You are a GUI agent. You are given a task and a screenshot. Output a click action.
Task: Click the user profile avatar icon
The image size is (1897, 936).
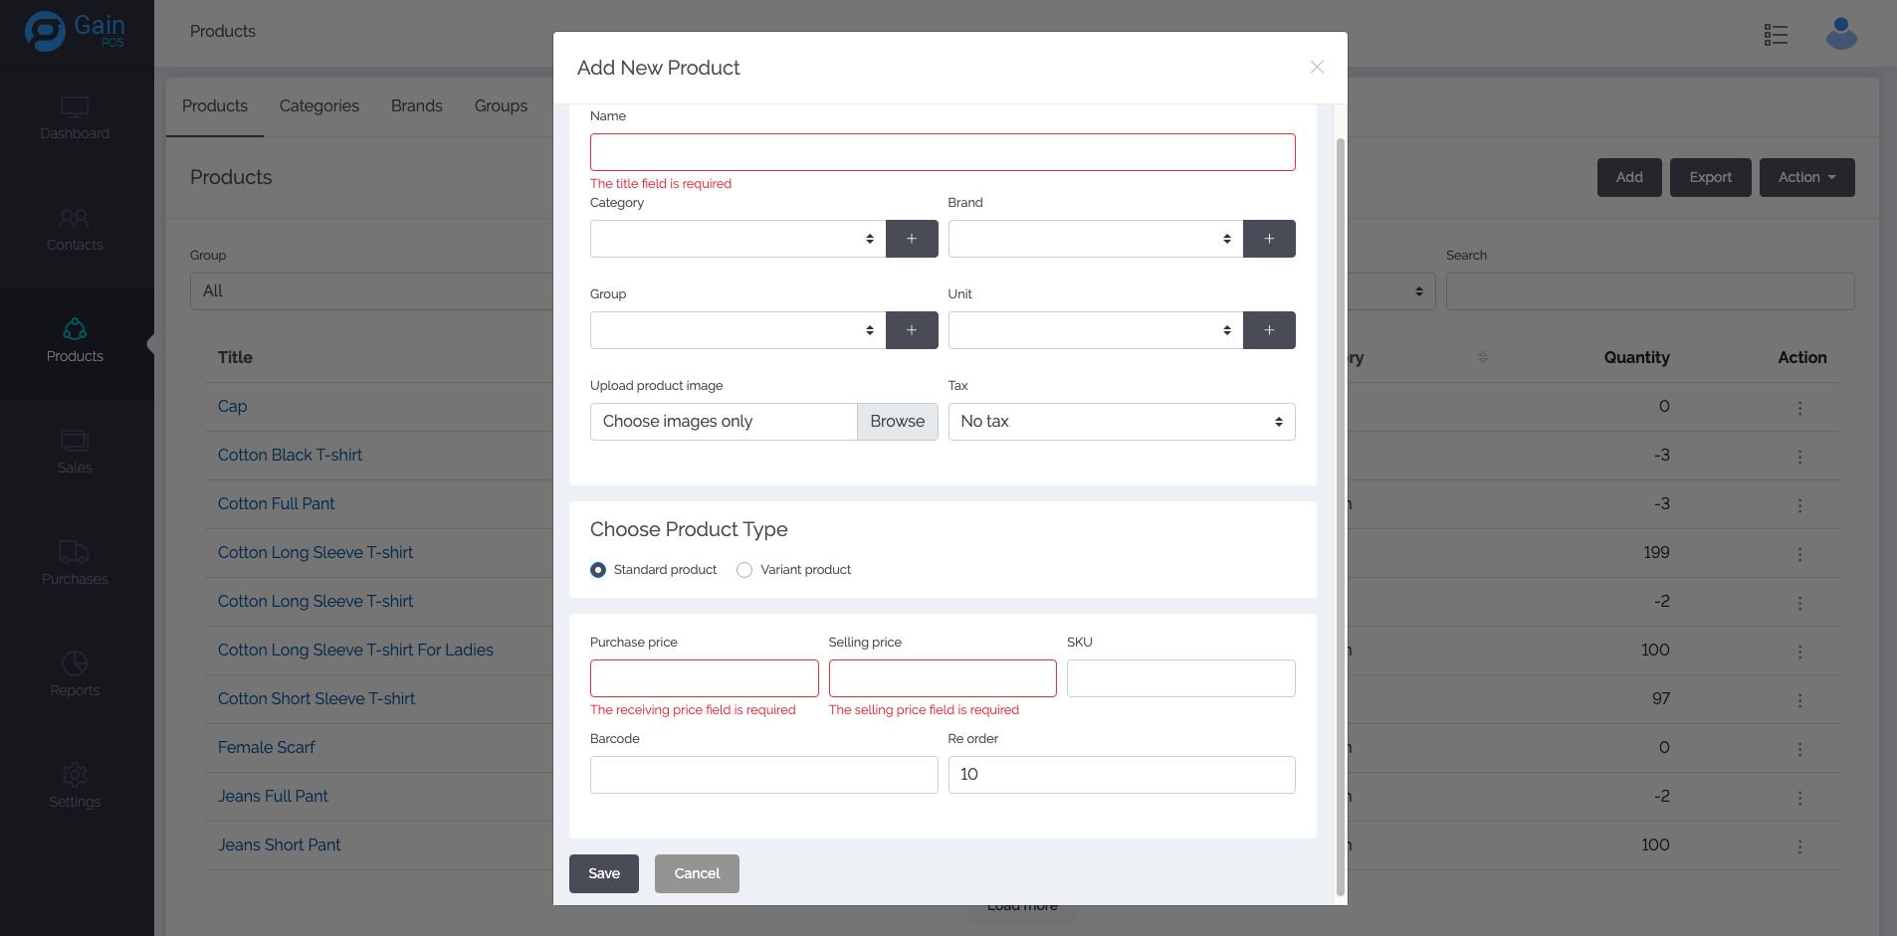point(1840,34)
